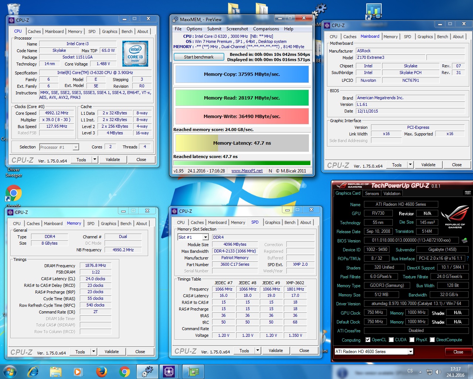Open the ATI Radeon HD 4600 GPU selector dropdown
Viewport: 473px width, 379px height.
click(410, 352)
